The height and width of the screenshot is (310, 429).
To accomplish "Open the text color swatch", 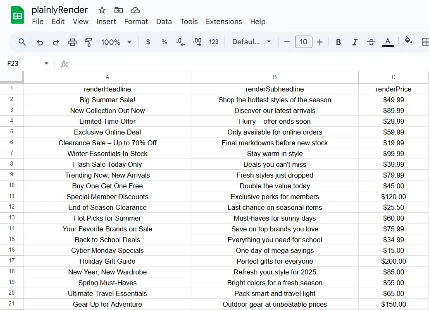I will (388, 42).
